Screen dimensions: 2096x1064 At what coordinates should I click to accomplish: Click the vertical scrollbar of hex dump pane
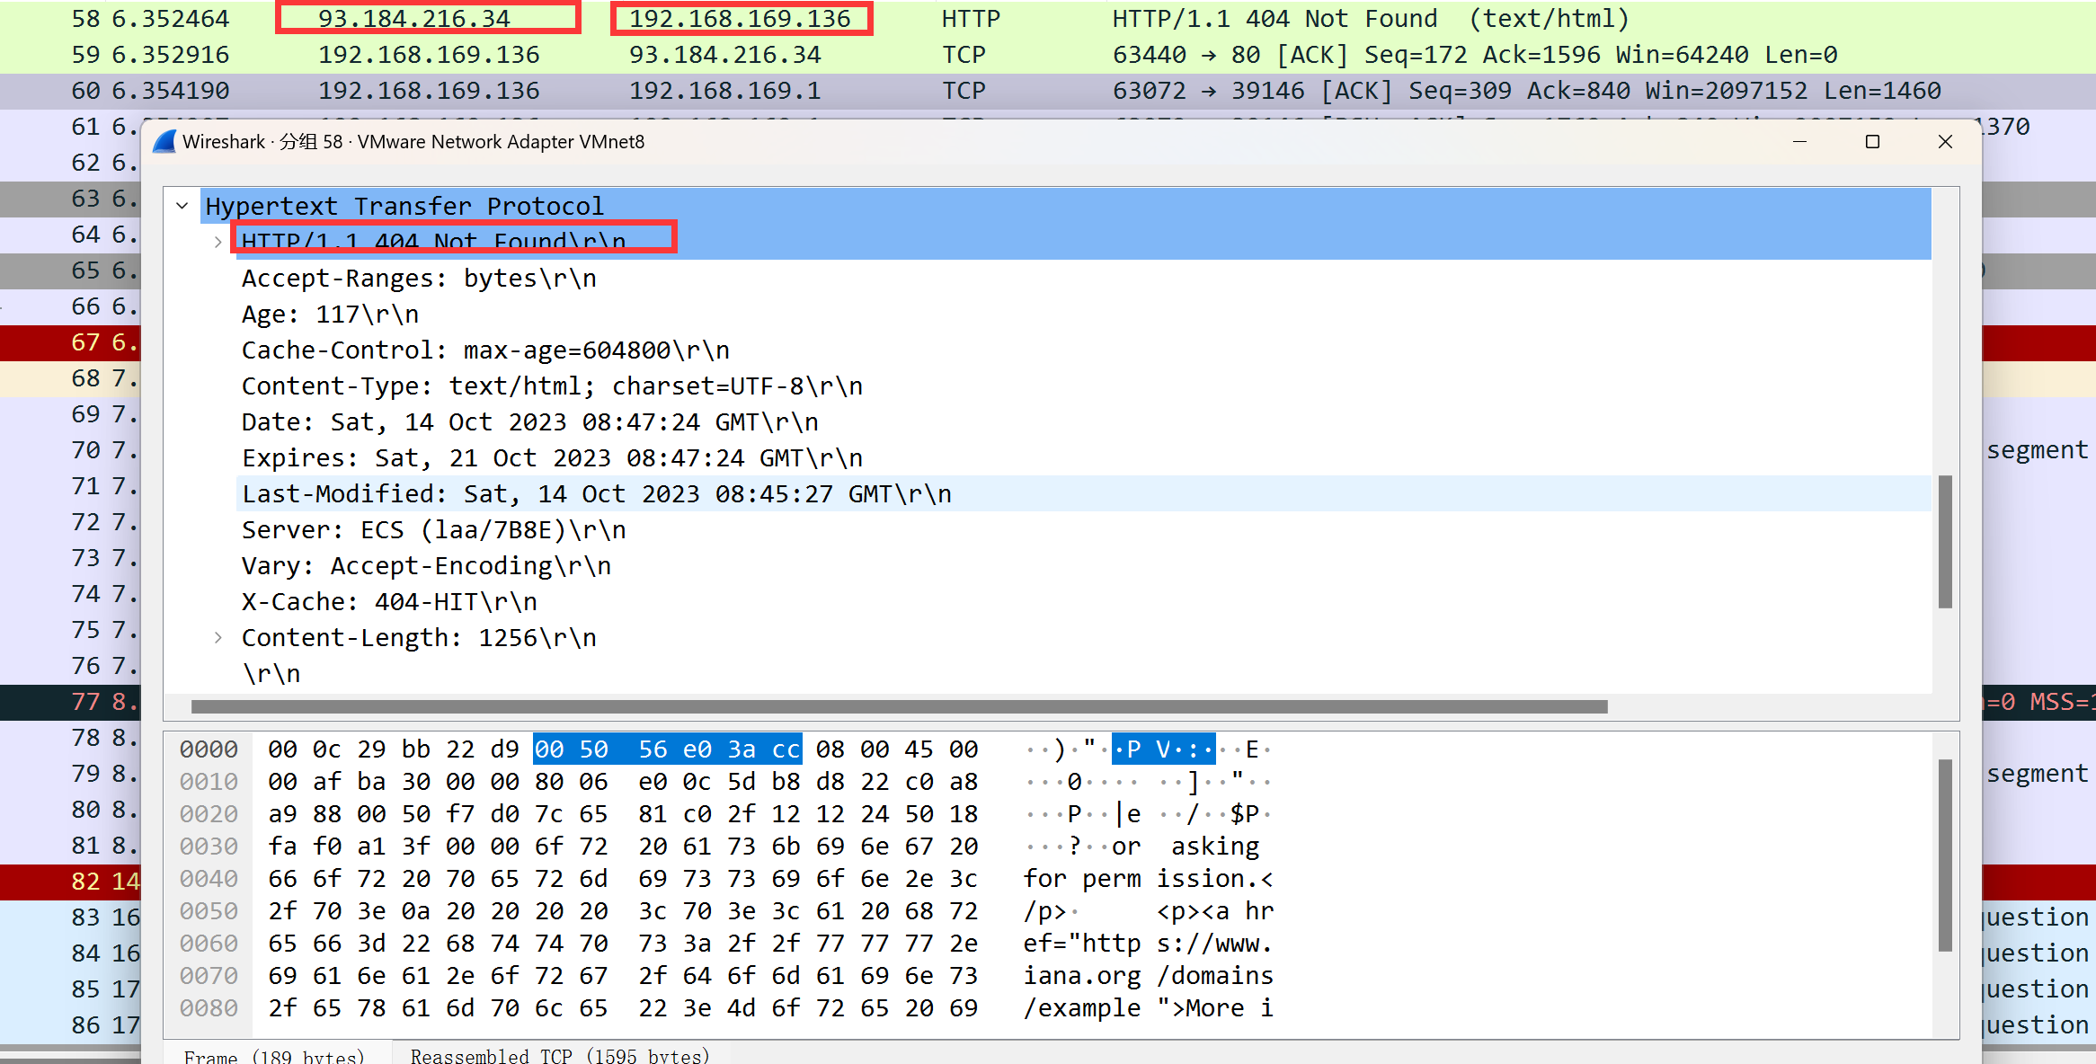click(1945, 856)
